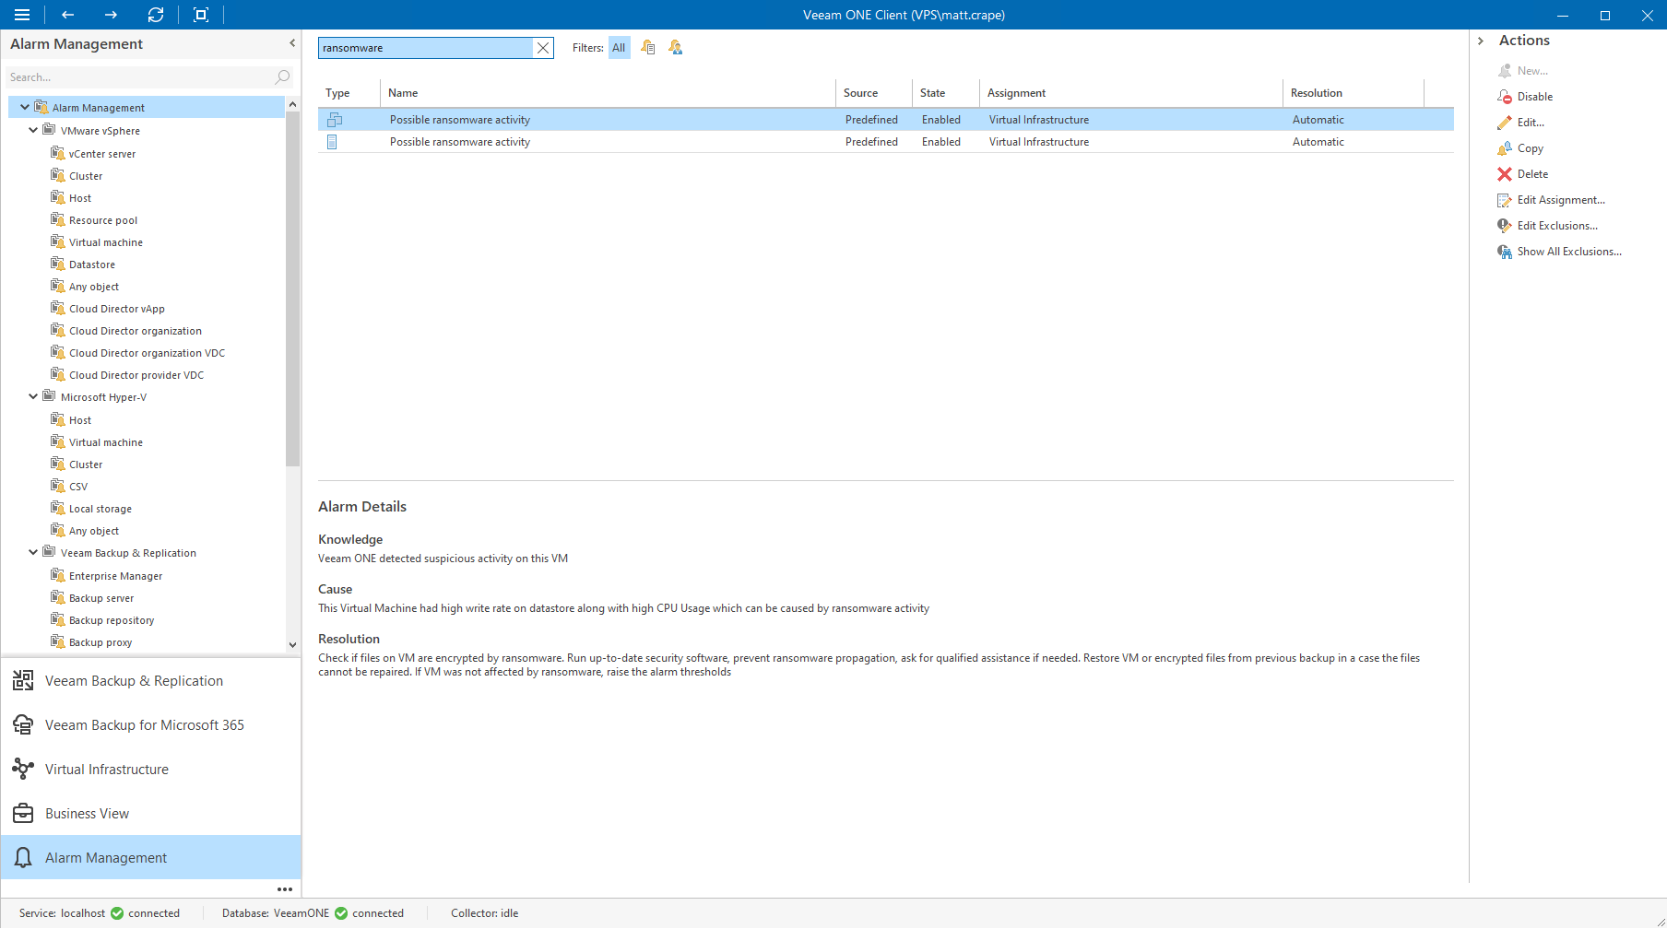Click the Database connected status icon
1667x929 pixels.
click(x=341, y=913)
